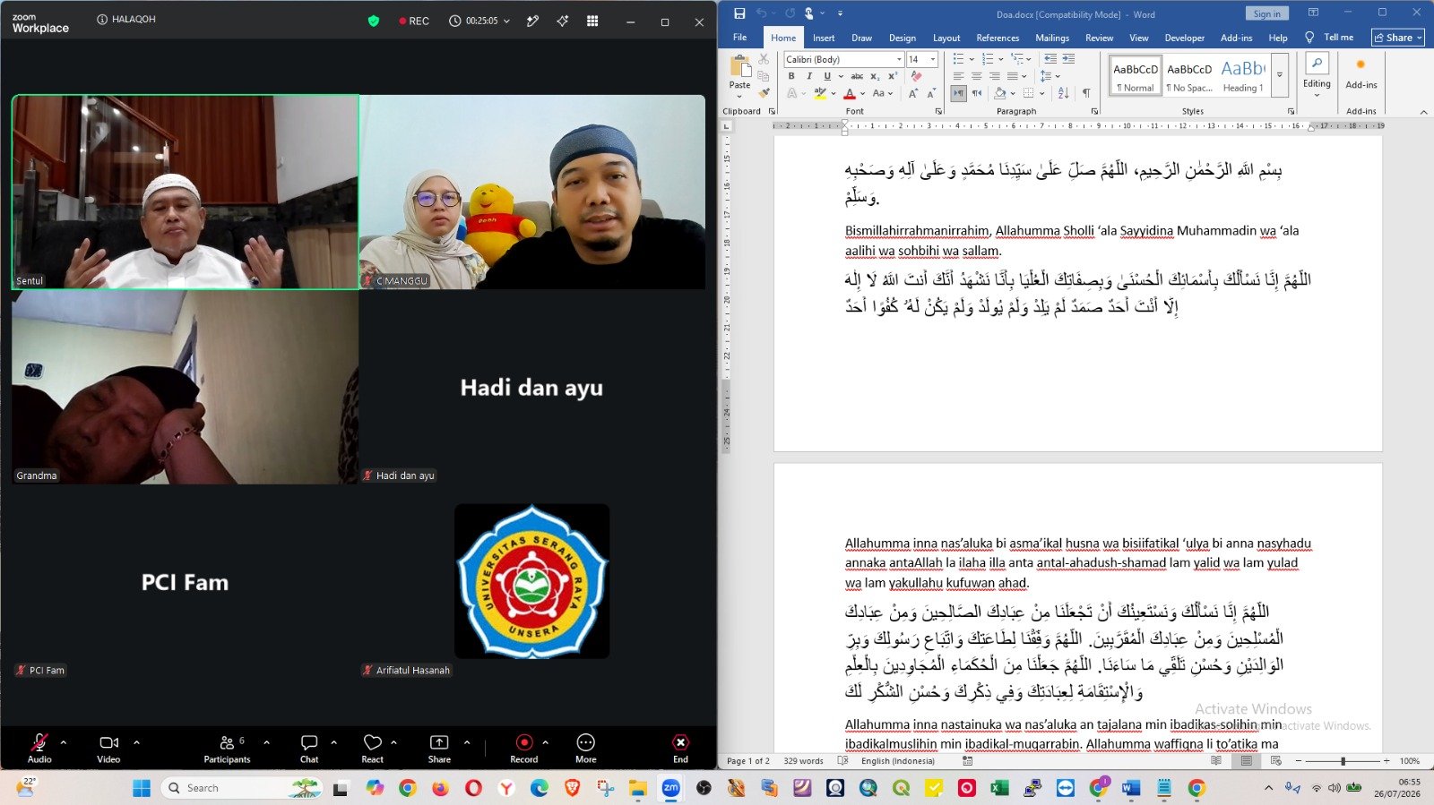Open the File menu in Word

pos(740,38)
